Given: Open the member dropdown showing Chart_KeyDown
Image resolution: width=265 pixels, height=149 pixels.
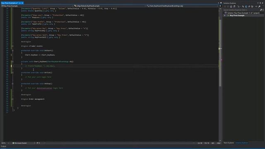Looking at the screenshot, I should 182,6.
